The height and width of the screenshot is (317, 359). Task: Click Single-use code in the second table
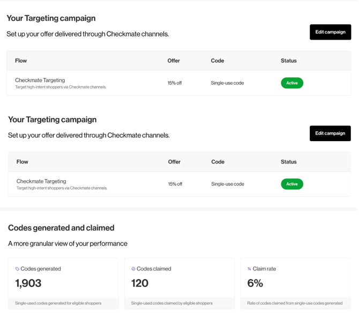pyautogui.click(x=228, y=184)
